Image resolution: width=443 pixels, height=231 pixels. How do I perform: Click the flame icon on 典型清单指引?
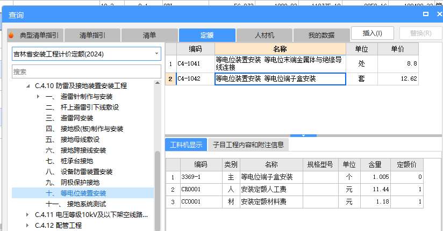click(x=11, y=35)
